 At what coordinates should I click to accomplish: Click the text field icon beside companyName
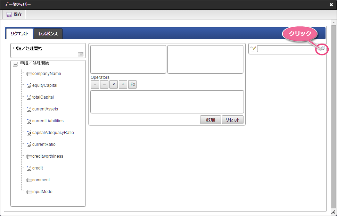click(x=29, y=74)
